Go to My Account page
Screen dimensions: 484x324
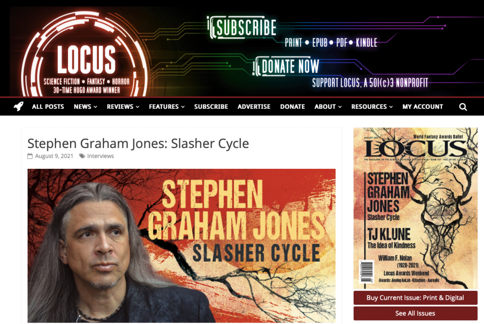point(423,106)
